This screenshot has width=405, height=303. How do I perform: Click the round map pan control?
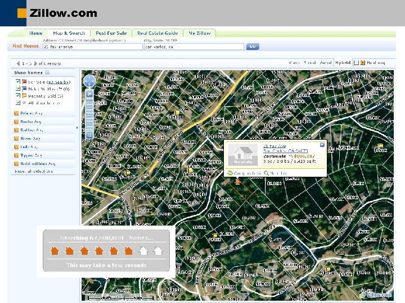click(x=89, y=81)
